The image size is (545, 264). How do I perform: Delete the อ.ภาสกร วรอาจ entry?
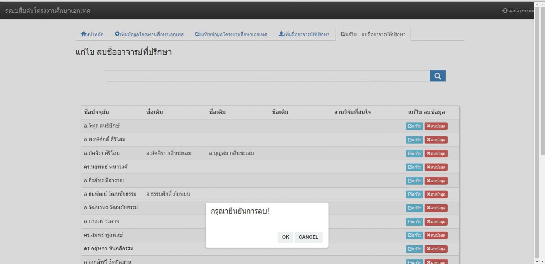click(436, 221)
